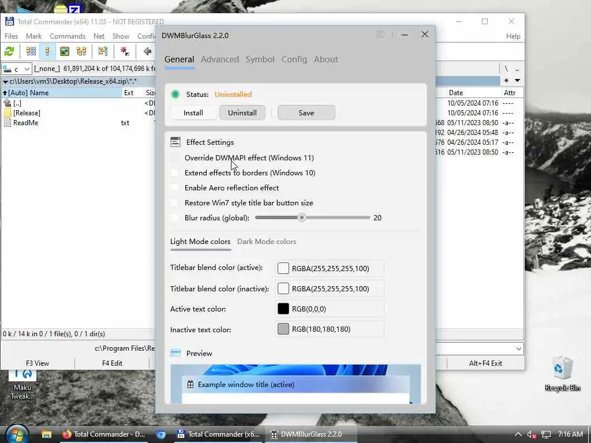Open the Help menu in Total Commander

(513, 36)
